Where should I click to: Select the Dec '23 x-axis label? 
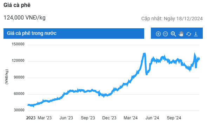tap(109, 118)
